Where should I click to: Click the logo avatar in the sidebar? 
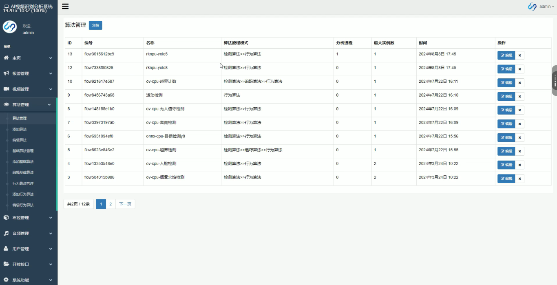10,27
